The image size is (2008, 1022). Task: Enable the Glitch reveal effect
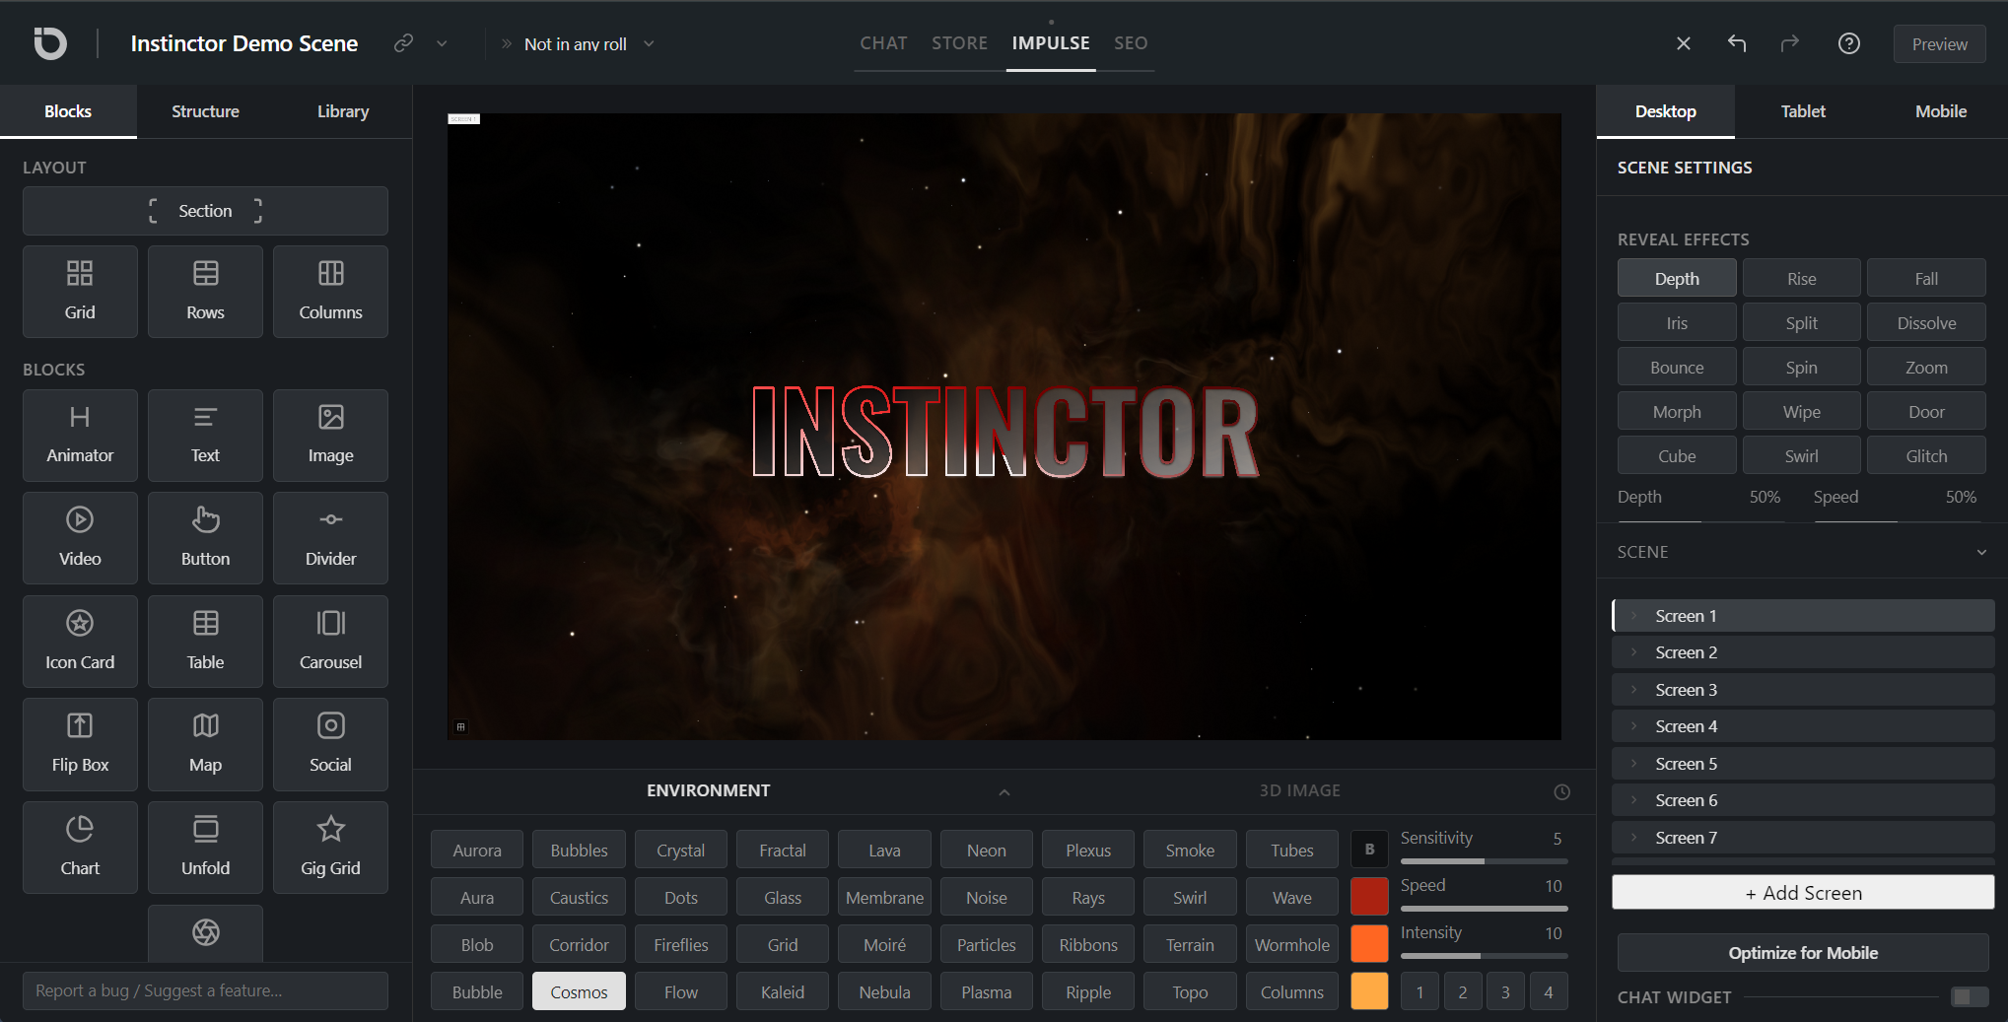click(1926, 455)
